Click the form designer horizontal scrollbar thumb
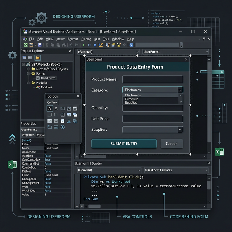The image size is (232, 232). [95, 157]
